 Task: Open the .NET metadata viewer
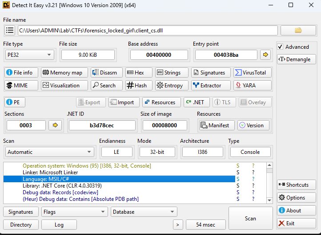pyautogui.click(x=197, y=102)
